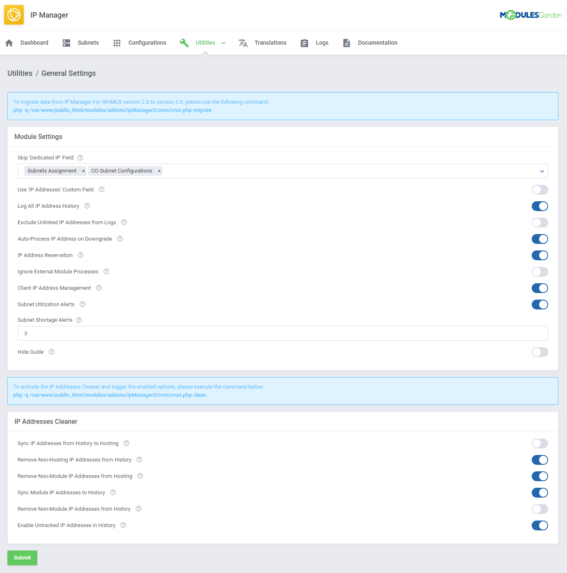Viewport: 567px width, 573px height.
Task: Click the Documentation page icon
Action: [346, 43]
